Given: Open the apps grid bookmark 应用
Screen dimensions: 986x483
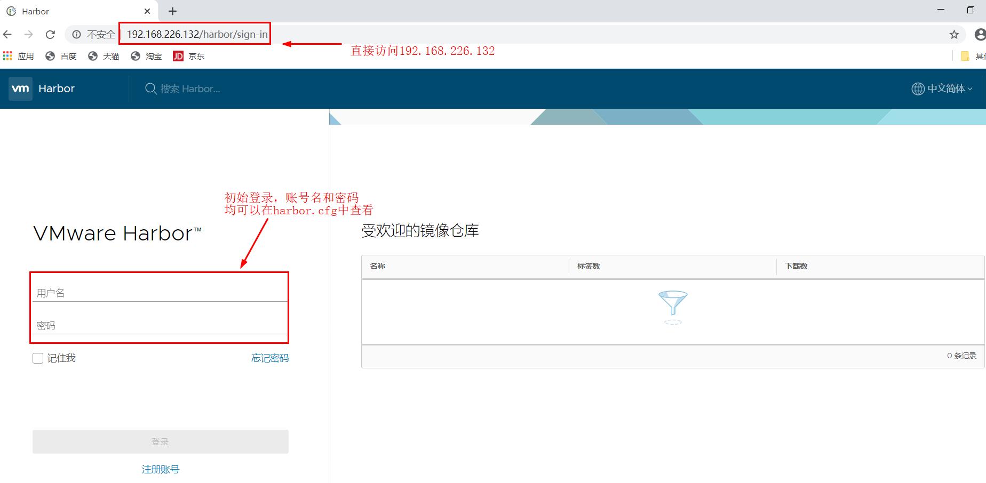Looking at the screenshot, I should (x=18, y=56).
